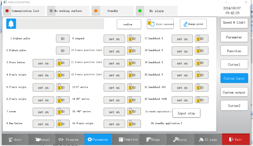Toggle set on for 90° arrive
This screenshot has height=146, width=253.
(114, 100)
